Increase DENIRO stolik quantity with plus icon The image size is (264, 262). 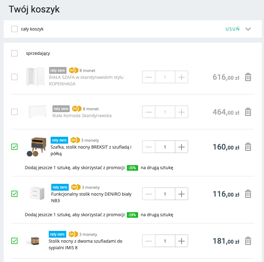click(182, 194)
